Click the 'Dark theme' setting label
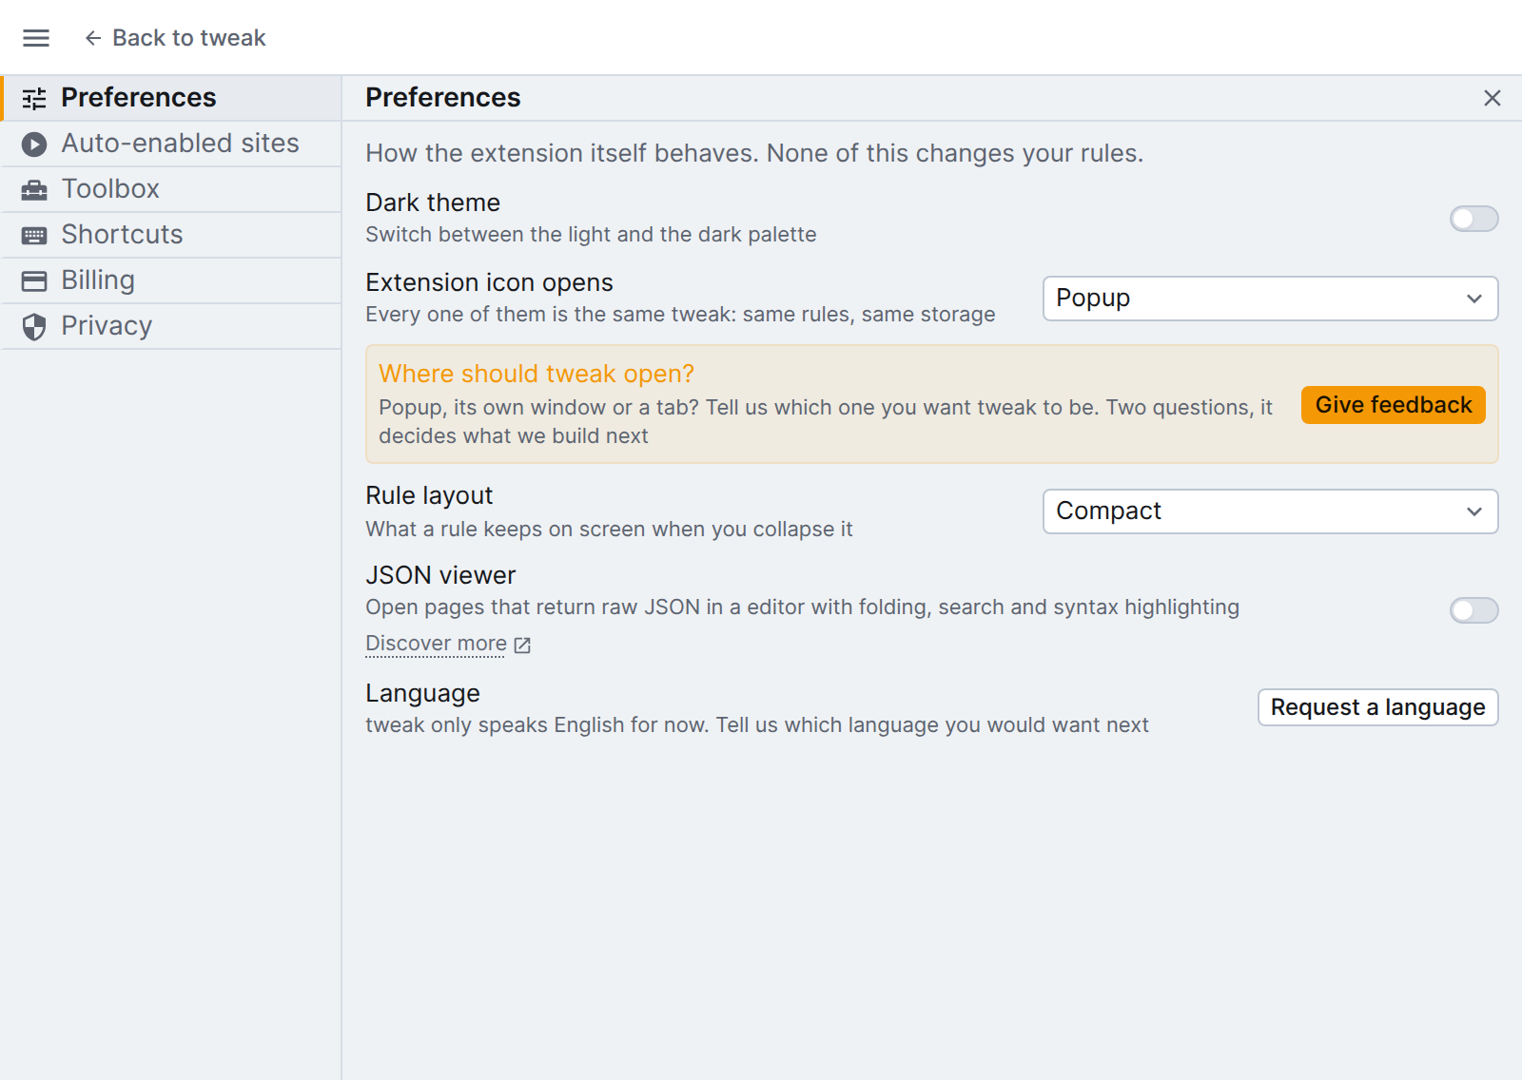Viewport: 1522px width, 1080px height. (x=433, y=202)
